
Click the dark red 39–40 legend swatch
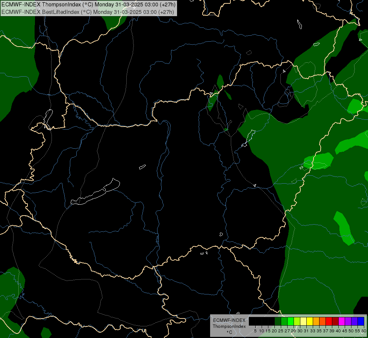[x=335, y=321]
